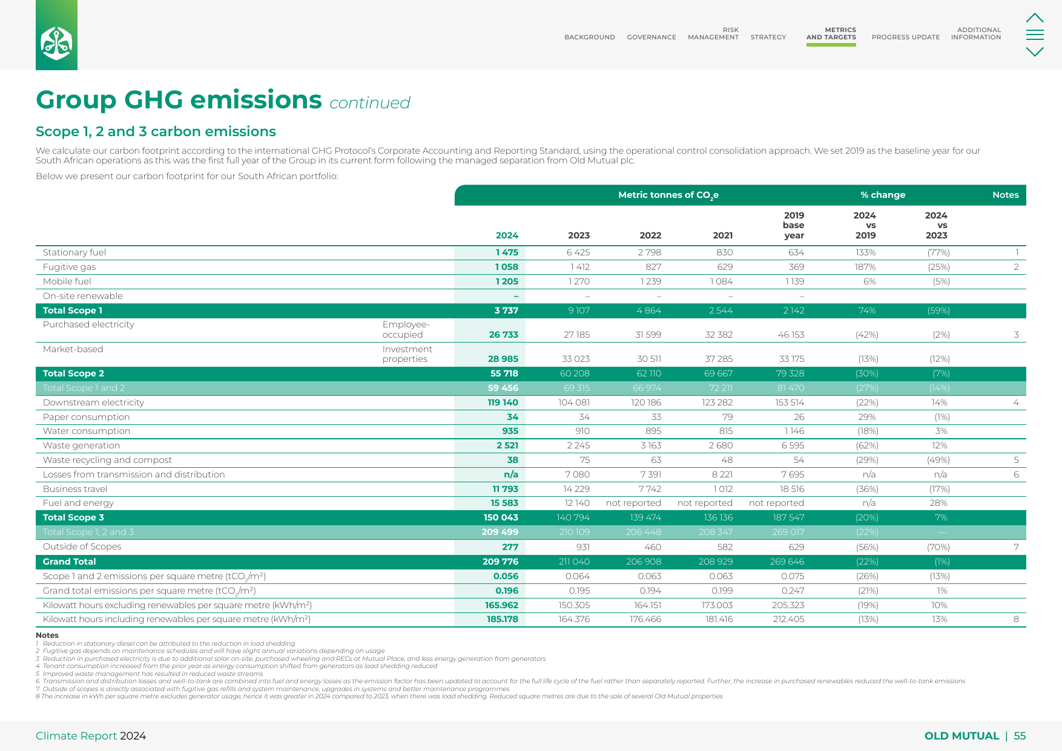This screenshot has width=1062, height=751.
Task: Click the 2024 value '150 043'
Action: [501, 517]
